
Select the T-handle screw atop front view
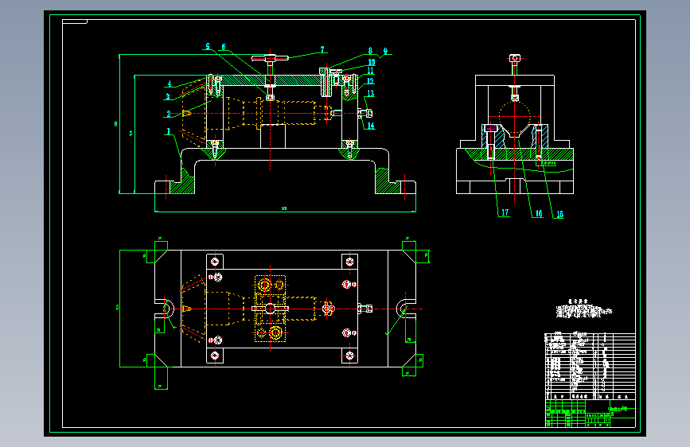[270, 57]
